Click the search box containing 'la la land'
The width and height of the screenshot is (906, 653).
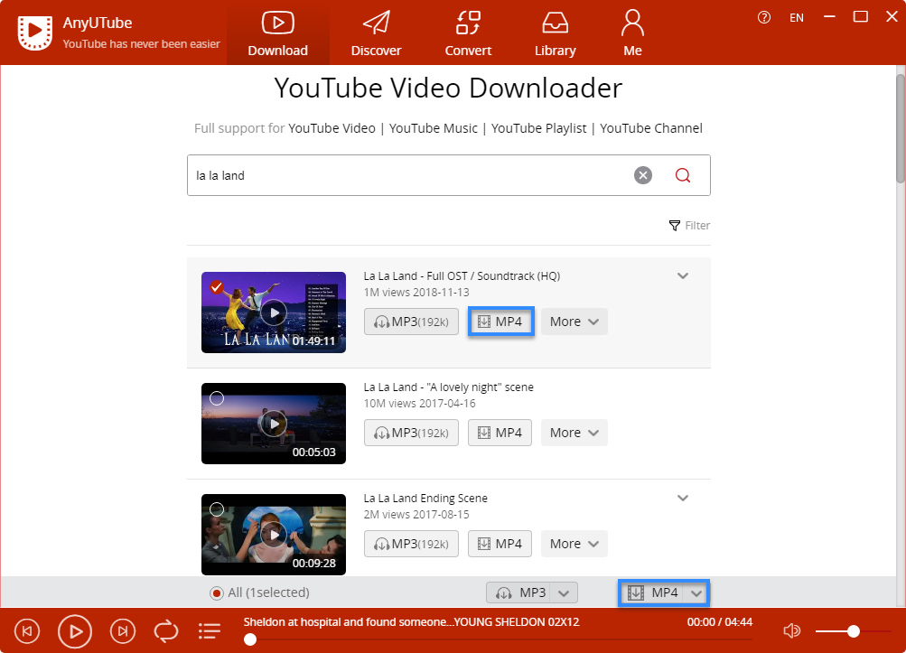(448, 175)
